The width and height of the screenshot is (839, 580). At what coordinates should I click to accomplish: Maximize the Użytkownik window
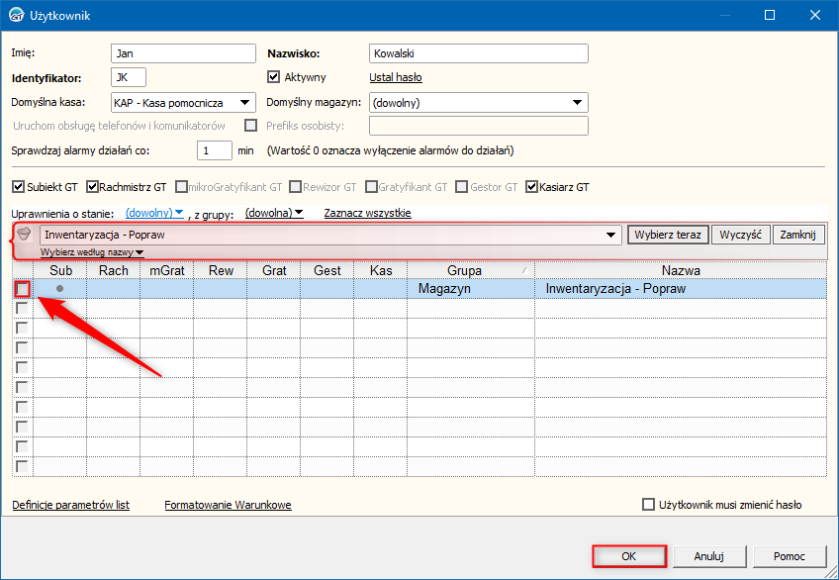point(770,15)
